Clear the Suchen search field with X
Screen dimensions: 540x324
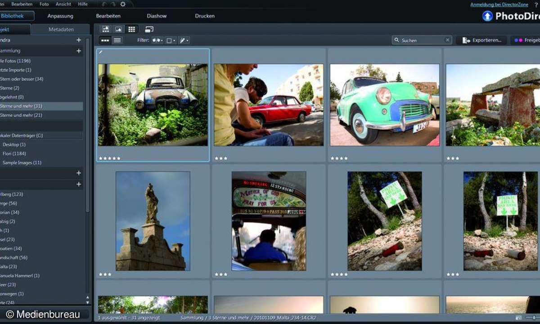[447, 40]
